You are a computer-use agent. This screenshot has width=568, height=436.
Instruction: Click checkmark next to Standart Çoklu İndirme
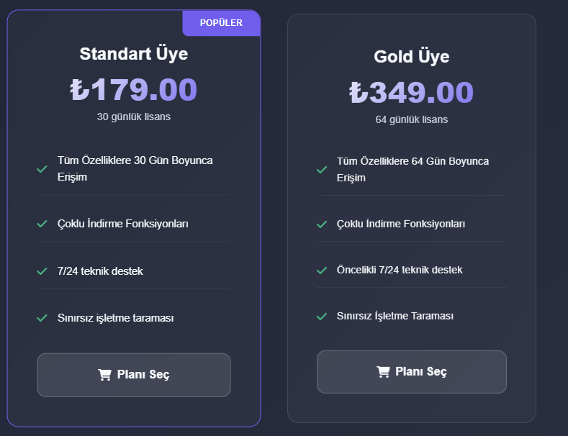click(x=42, y=224)
